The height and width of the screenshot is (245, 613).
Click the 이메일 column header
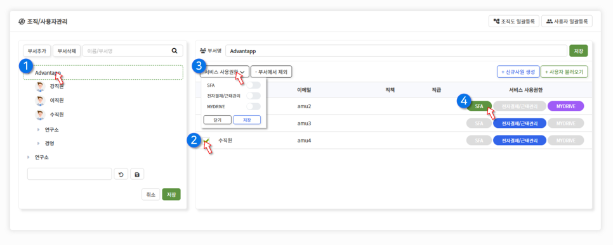(304, 90)
